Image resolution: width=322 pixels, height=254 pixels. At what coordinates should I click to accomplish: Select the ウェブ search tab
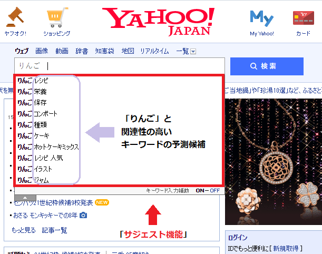pyautogui.click(x=22, y=51)
